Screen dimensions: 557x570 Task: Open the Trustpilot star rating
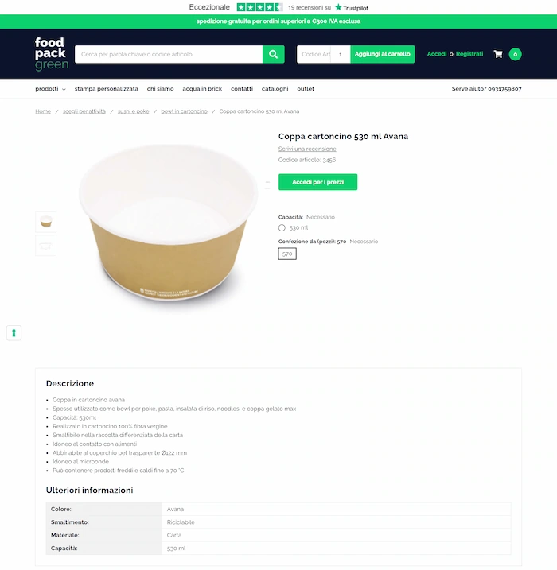coord(259,7)
